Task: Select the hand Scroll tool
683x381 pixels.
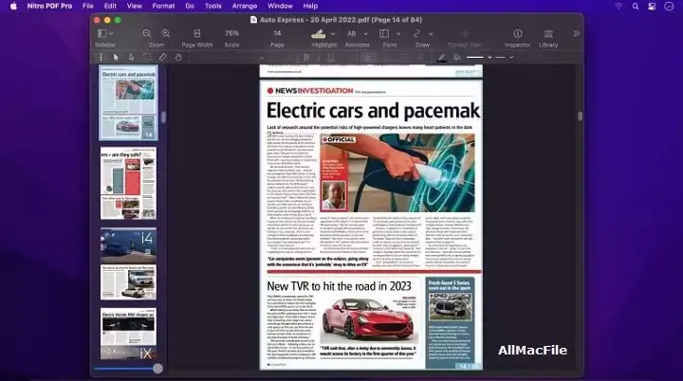Action: [178, 57]
